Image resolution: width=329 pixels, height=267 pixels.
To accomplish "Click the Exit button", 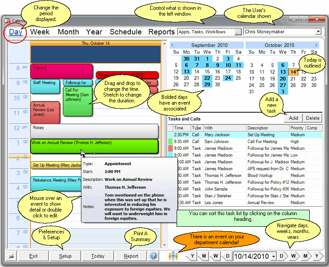I will tap(33, 256).
